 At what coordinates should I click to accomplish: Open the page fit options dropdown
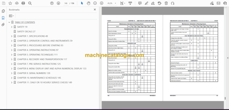click(123, 3)
